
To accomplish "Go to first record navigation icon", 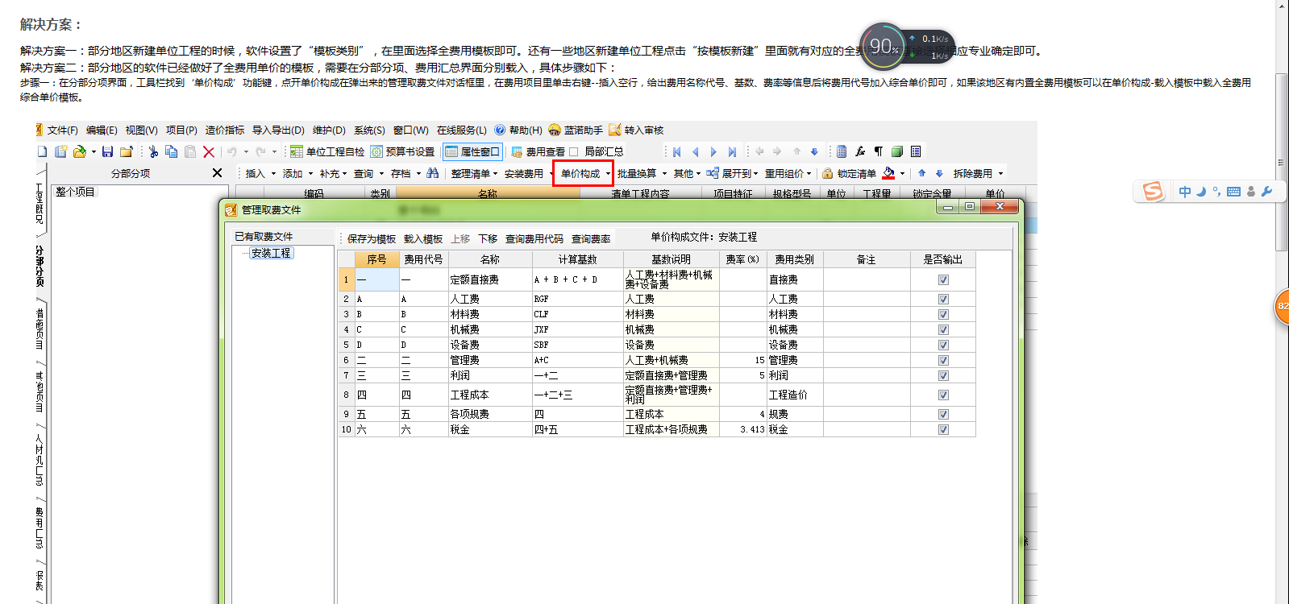I will point(677,151).
